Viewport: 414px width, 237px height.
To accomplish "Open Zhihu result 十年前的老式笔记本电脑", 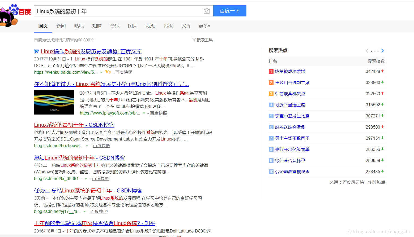I will coord(95,223).
